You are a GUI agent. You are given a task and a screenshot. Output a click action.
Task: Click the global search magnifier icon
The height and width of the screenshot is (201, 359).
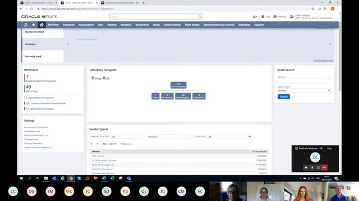[200, 16]
